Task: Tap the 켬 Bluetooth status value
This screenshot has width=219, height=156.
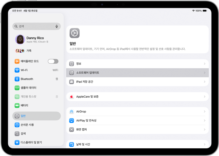Action: (x=57, y=79)
